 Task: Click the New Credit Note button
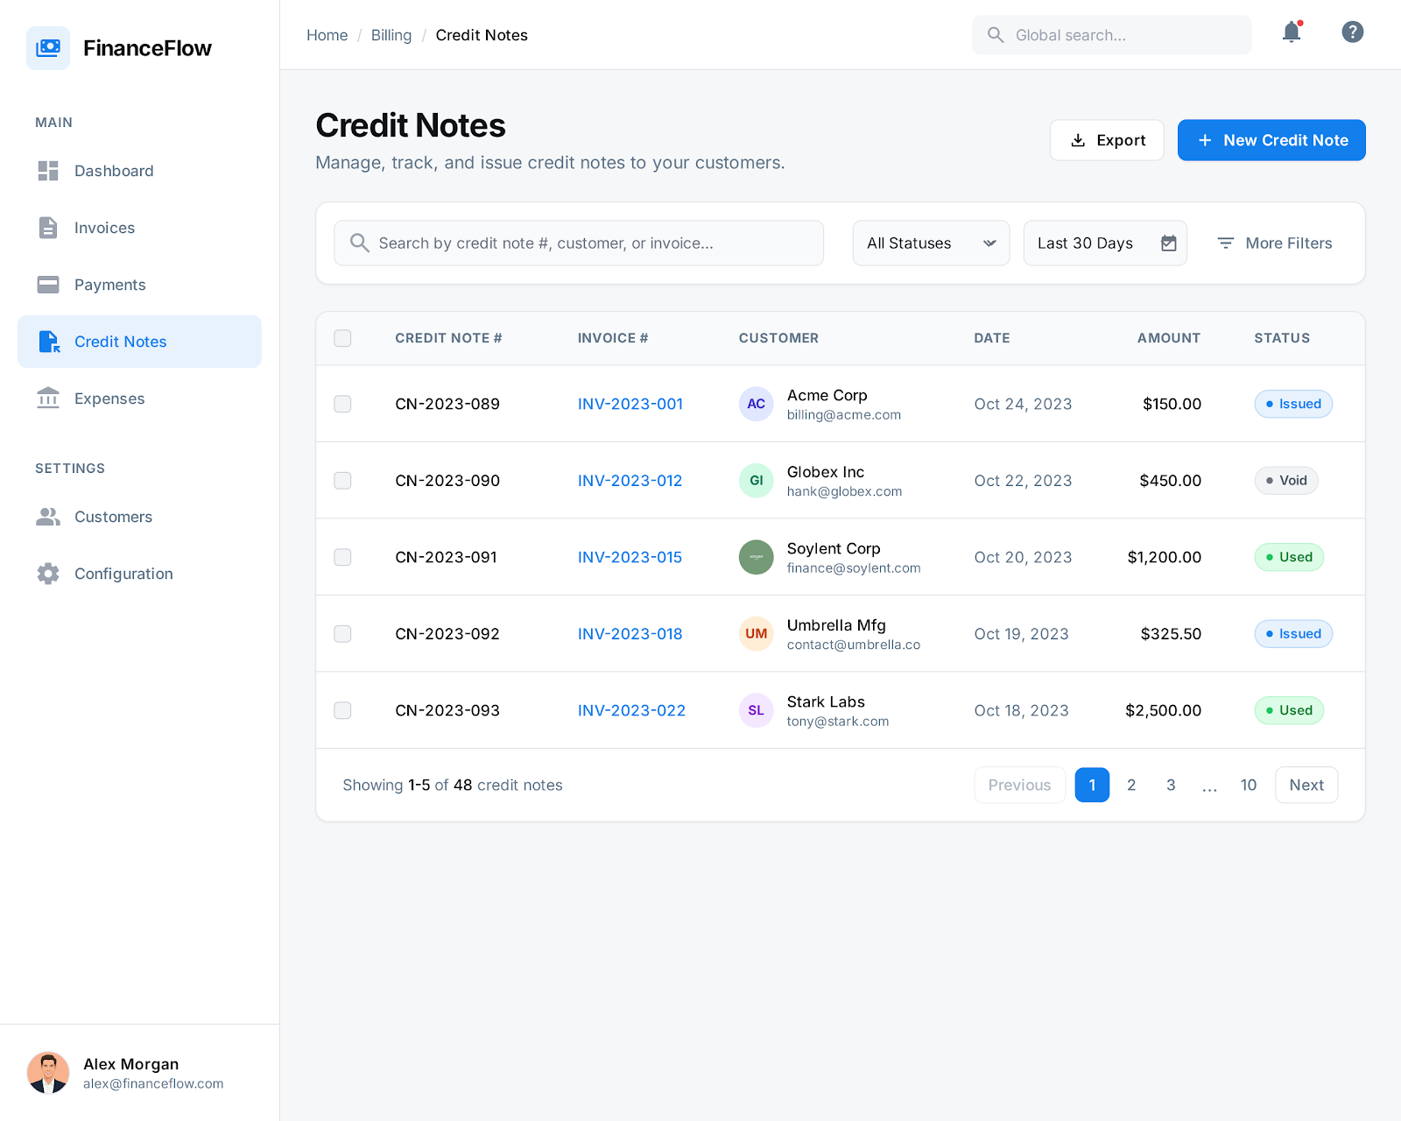[1271, 140]
